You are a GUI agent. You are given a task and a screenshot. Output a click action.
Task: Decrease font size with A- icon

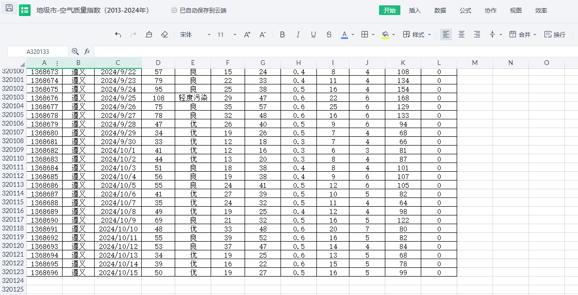click(x=263, y=34)
